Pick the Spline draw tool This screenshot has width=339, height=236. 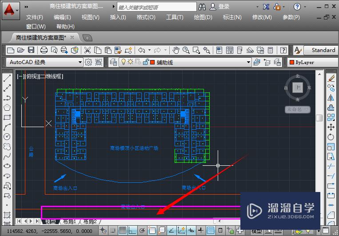point(7,156)
